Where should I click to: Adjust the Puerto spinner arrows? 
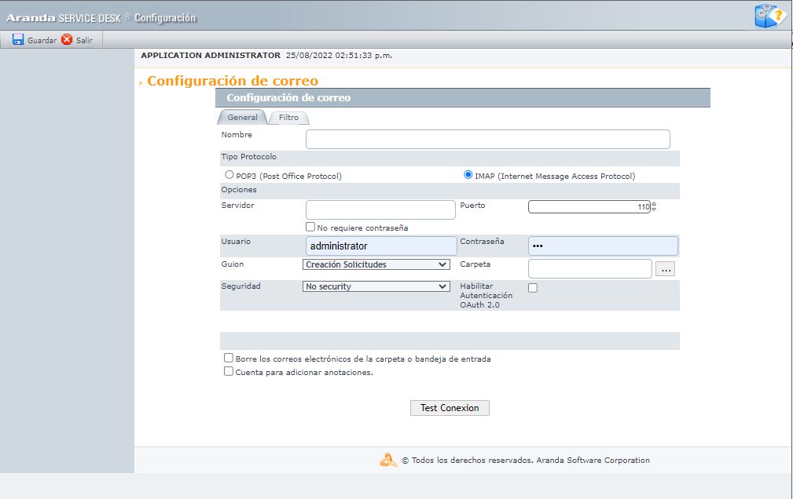[653, 207]
